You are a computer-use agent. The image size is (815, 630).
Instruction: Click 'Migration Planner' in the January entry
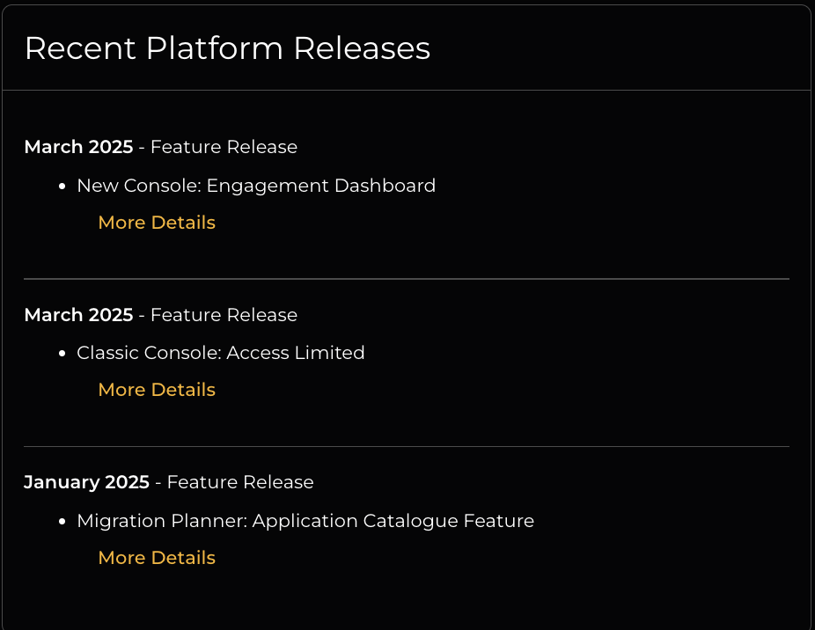click(162, 521)
